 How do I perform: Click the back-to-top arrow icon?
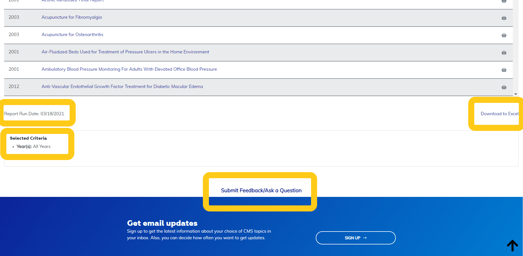pos(512,245)
